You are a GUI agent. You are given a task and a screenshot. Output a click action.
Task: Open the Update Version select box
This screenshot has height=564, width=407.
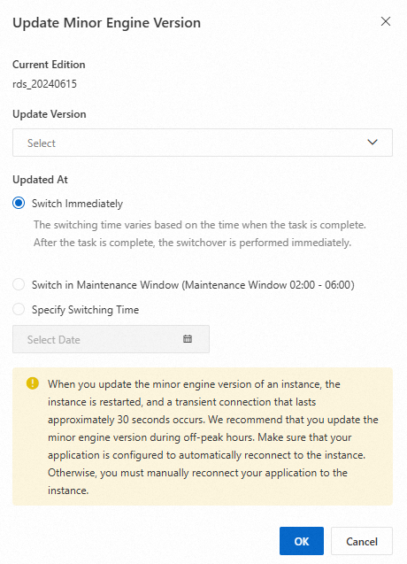coord(203,143)
